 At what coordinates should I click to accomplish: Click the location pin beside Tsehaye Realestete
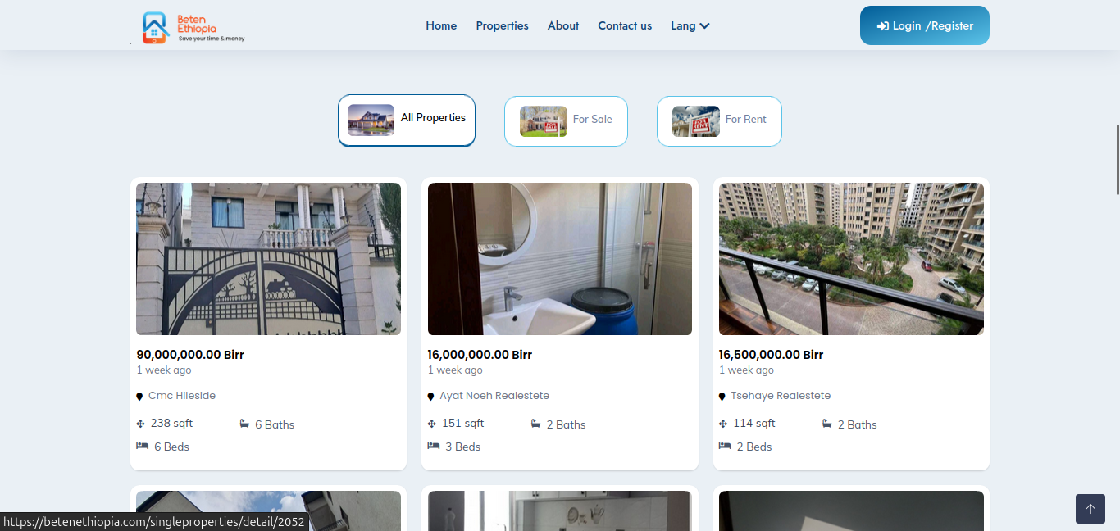[x=722, y=397]
